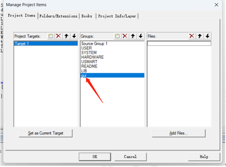Image resolution: width=226 pixels, height=167 pixels.
Task: Move Project Target down
Action: (x=74, y=36)
